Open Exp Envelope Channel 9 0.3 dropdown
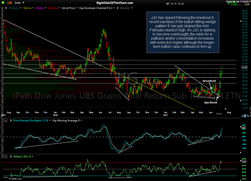251x181 pixels. click(x=114, y=8)
